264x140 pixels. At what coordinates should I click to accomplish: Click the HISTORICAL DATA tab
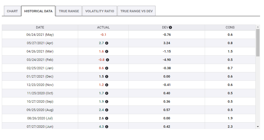38,11
